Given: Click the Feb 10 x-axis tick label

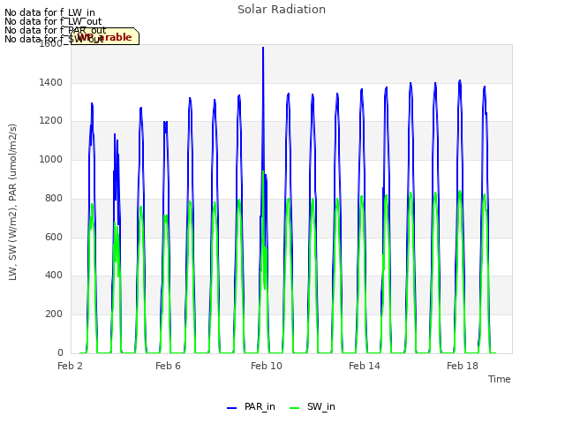Looking at the screenshot, I should click(x=267, y=366).
